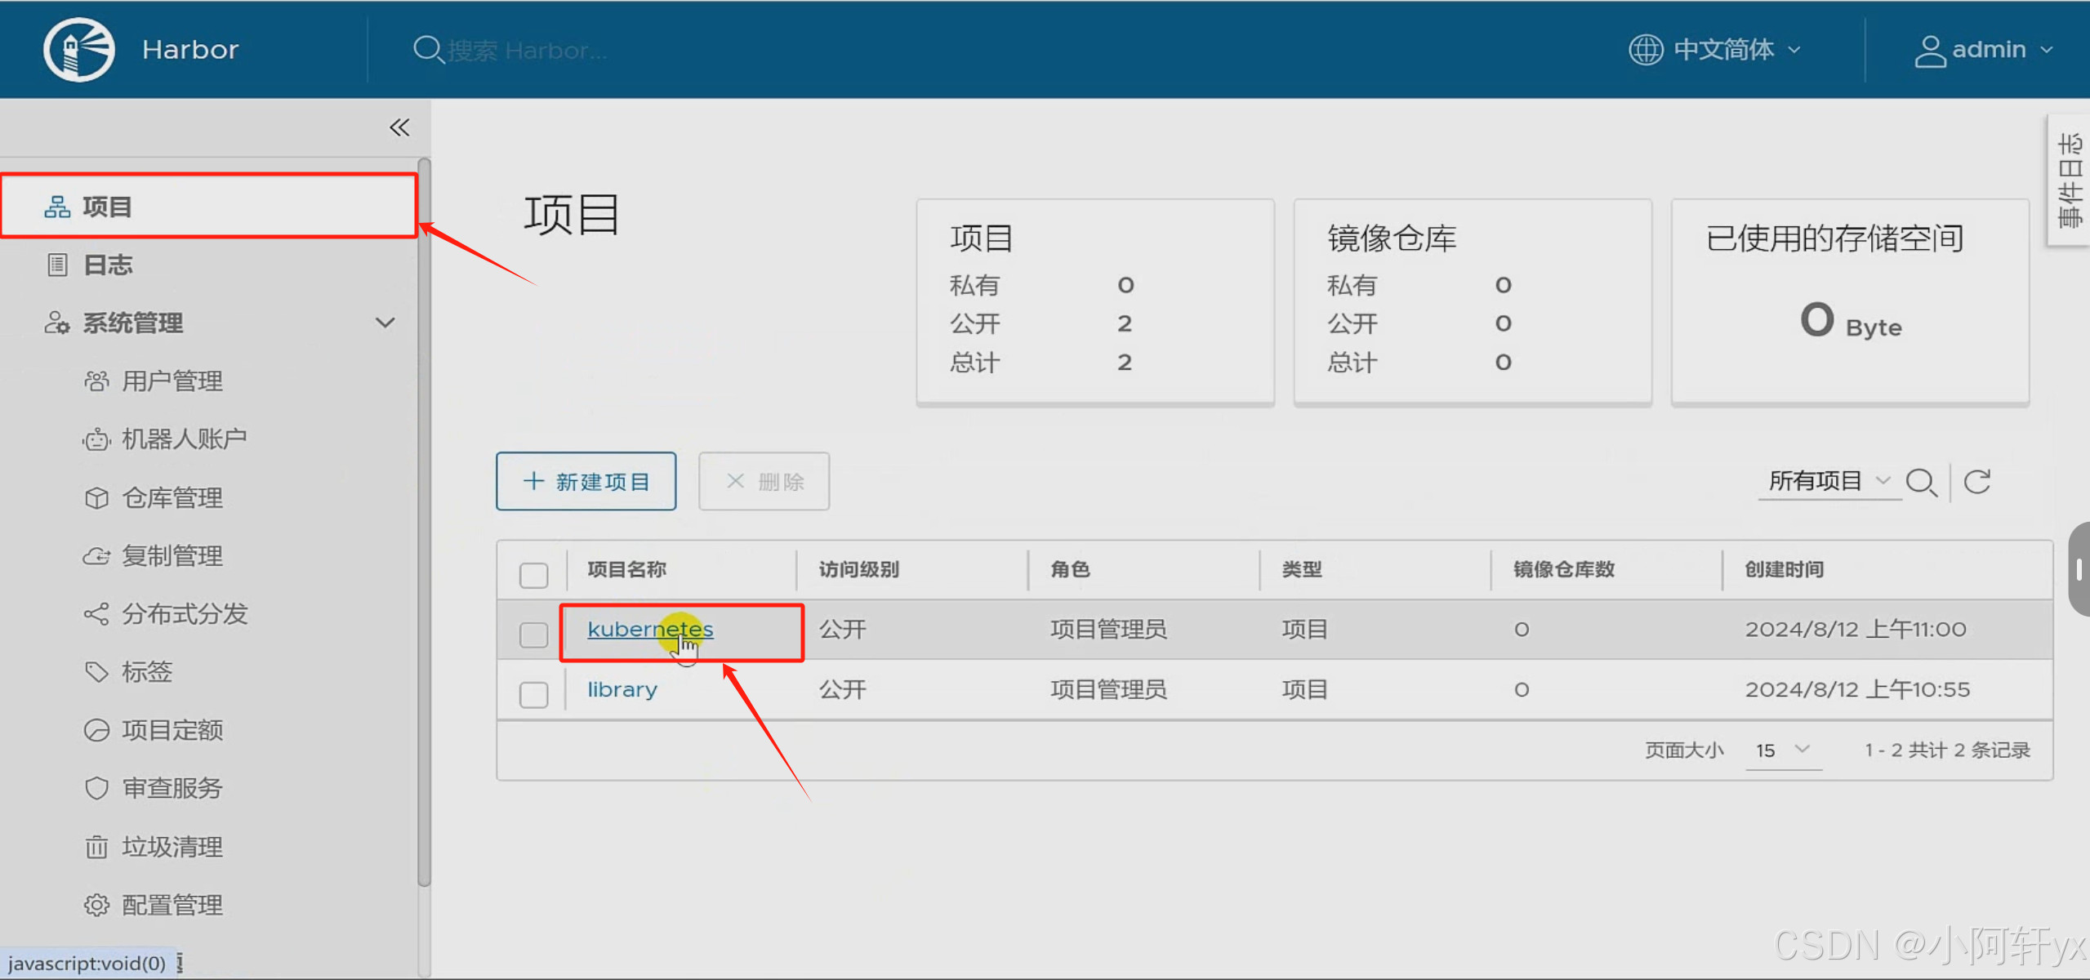Image resolution: width=2090 pixels, height=980 pixels.
Task: Check the kubernetes project row checkbox
Action: click(x=533, y=634)
